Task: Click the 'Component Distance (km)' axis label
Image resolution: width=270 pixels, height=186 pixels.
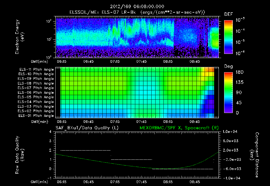Action: pyautogui.click(x=254, y=155)
